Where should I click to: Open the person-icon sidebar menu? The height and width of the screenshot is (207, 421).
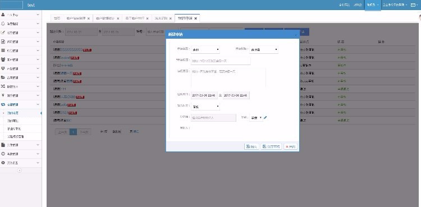click(x=21, y=15)
